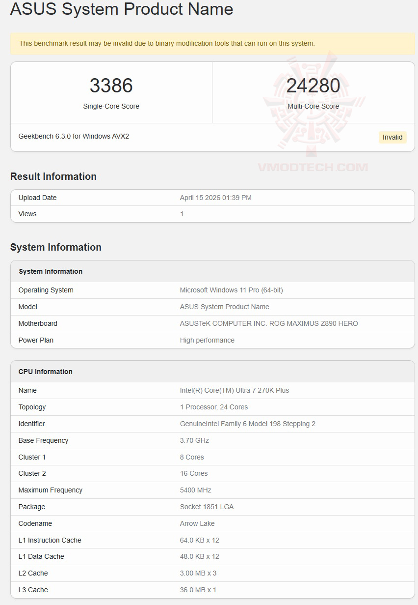This screenshot has width=418, height=605.
Task: Click the Upload Date label
Action: point(37,198)
